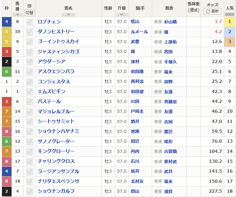
Task: Click blue frame 4 cell of ロブチェン
Action: point(7,22)
